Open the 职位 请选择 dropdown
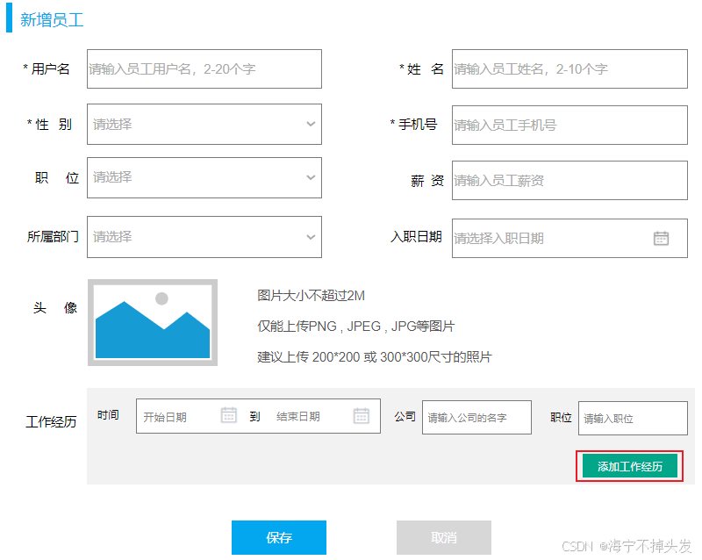Image resolution: width=702 pixels, height=560 pixels. coord(204,177)
